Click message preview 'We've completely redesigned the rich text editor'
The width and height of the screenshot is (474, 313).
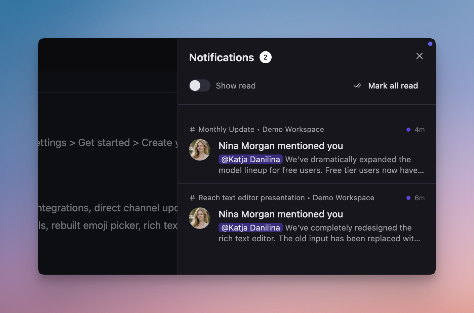pyautogui.click(x=319, y=233)
